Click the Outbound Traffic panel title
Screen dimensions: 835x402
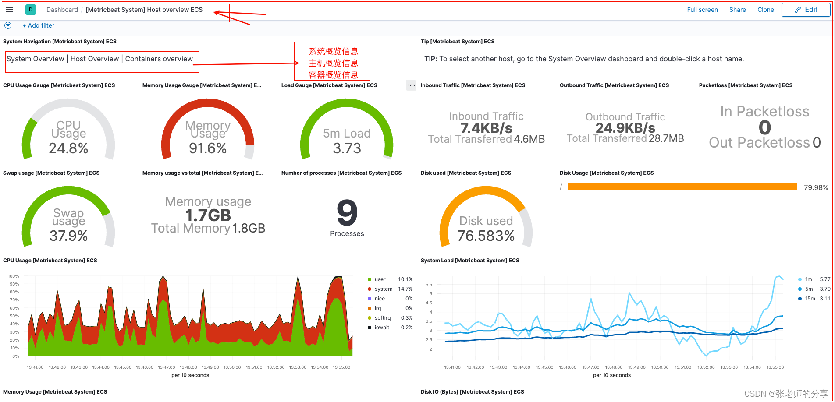pyautogui.click(x=614, y=85)
